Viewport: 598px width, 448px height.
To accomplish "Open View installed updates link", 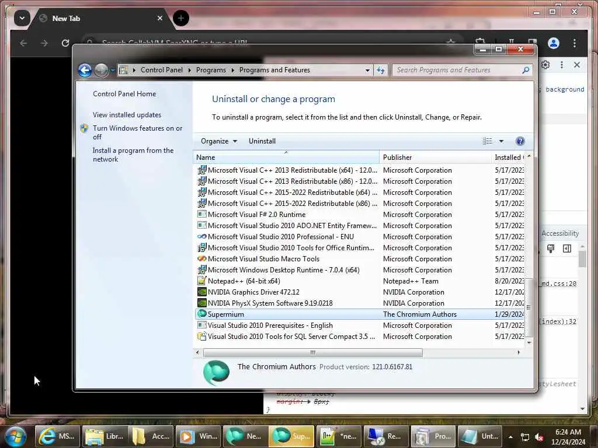I will click(x=127, y=115).
